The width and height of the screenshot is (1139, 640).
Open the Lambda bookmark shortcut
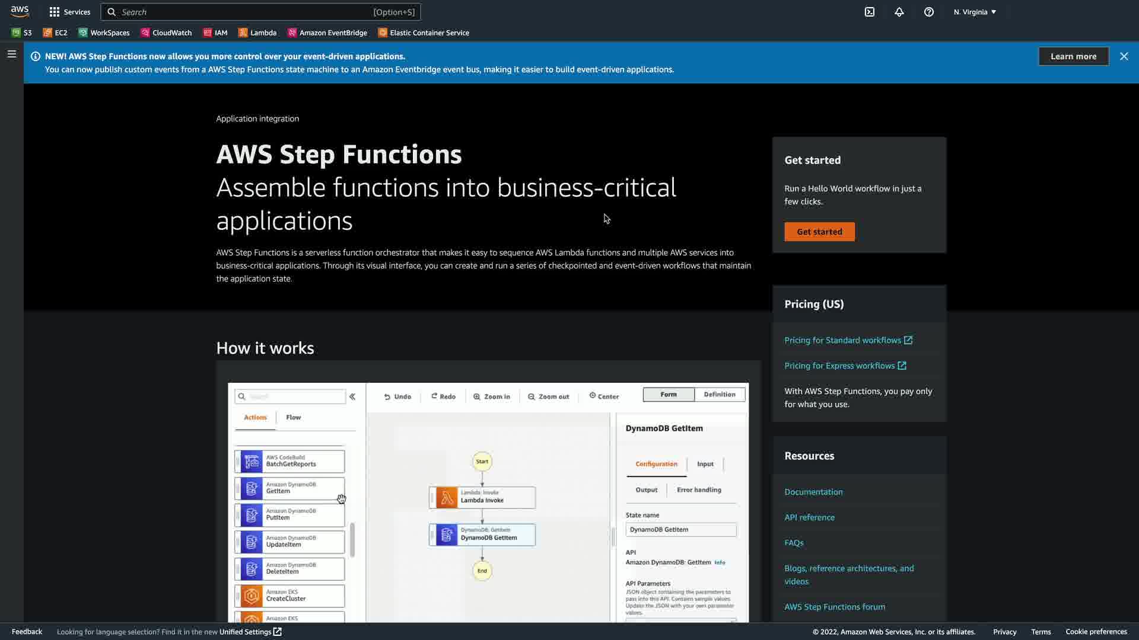tap(257, 33)
